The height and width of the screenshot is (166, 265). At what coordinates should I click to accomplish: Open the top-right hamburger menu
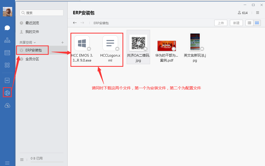(257, 13)
